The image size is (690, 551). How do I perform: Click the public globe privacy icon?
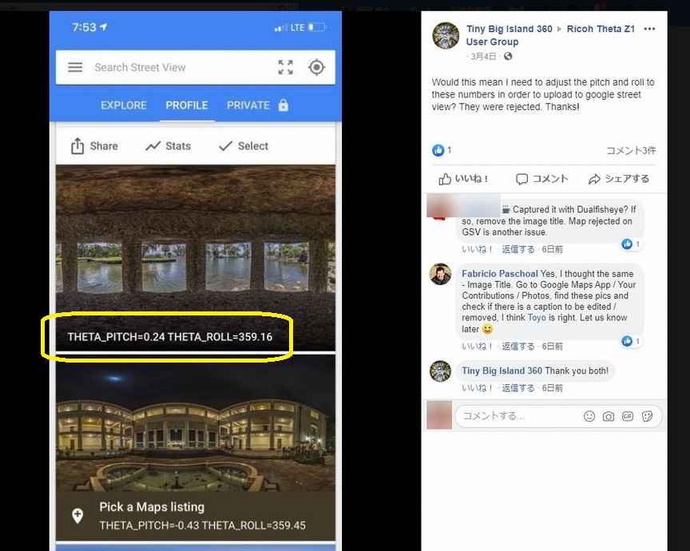[x=508, y=57]
